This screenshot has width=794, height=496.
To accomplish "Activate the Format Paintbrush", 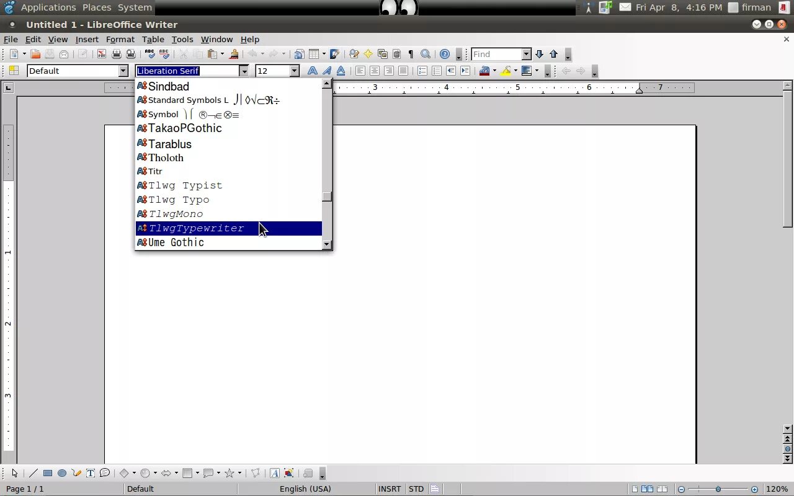I will click(234, 54).
